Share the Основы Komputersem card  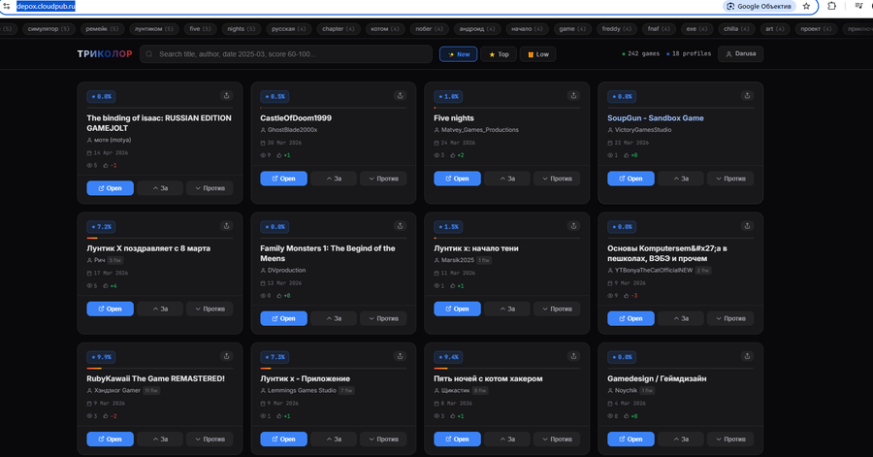coord(747,226)
